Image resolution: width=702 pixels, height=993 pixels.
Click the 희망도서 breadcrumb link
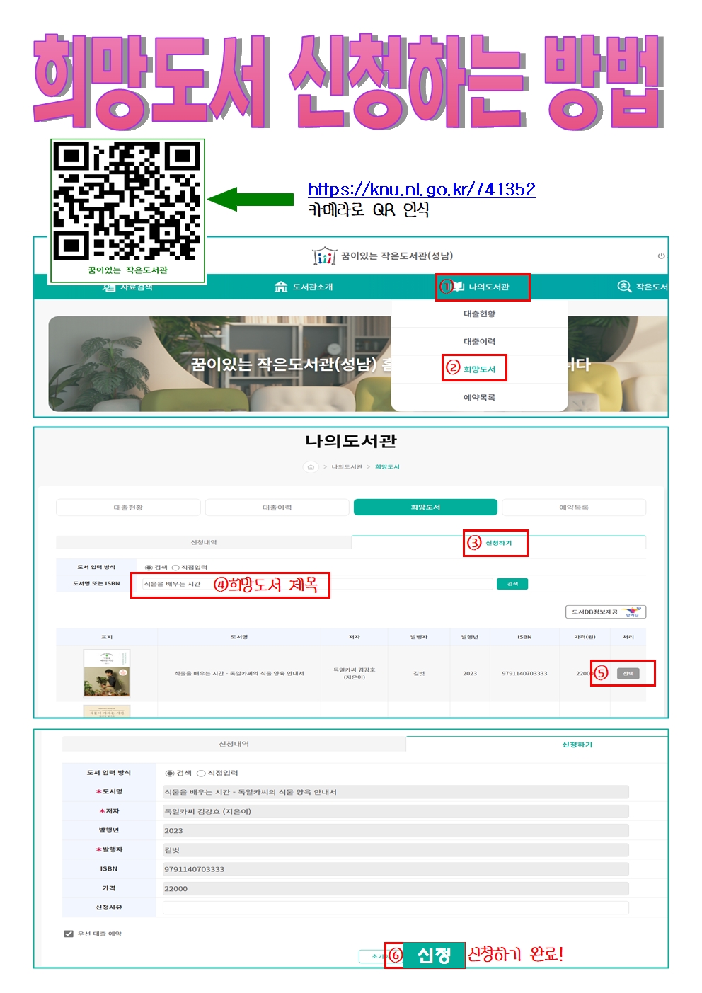coord(387,467)
